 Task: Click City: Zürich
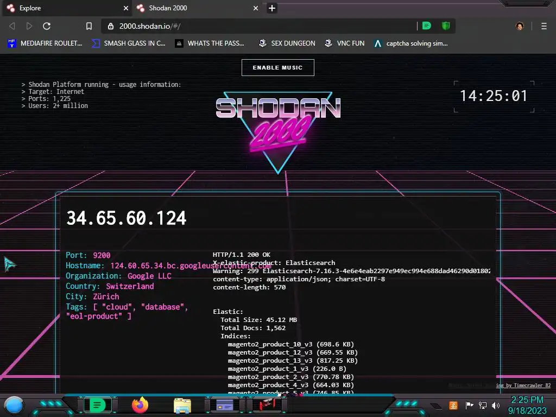[92, 296]
